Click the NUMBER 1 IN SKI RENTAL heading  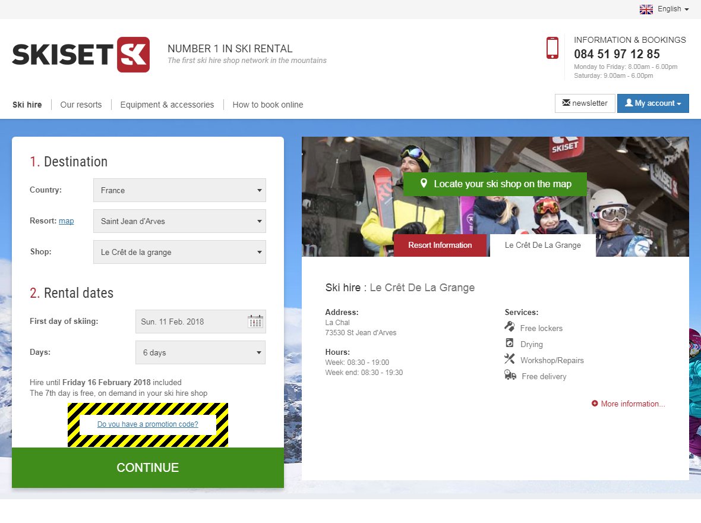(230, 49)
